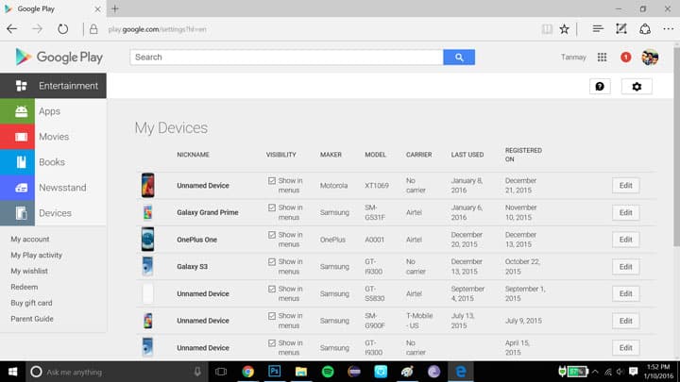Uncheck Show in menus for Motorola XT1069
The width and height of the screenshot is (680, 382).
point(272,180)
